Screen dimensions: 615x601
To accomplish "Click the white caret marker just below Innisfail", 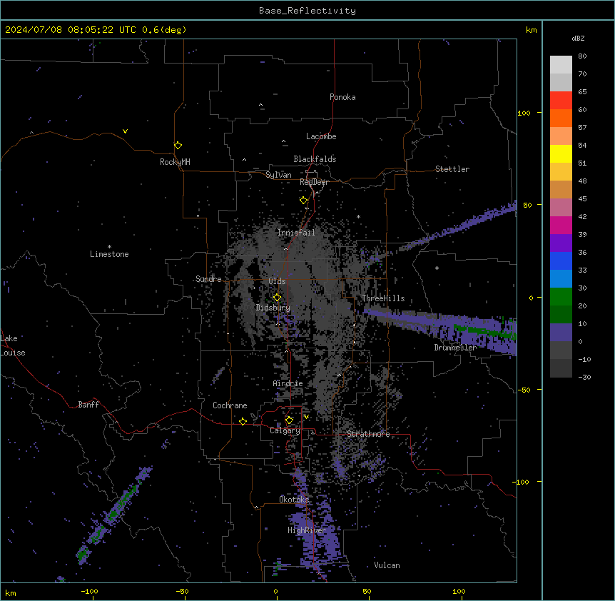I will [285, 248].
